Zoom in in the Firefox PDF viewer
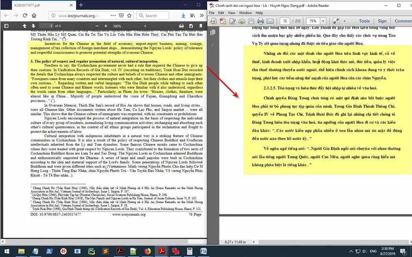The height and width of the screenshot is (257, 412). [106, 26]
